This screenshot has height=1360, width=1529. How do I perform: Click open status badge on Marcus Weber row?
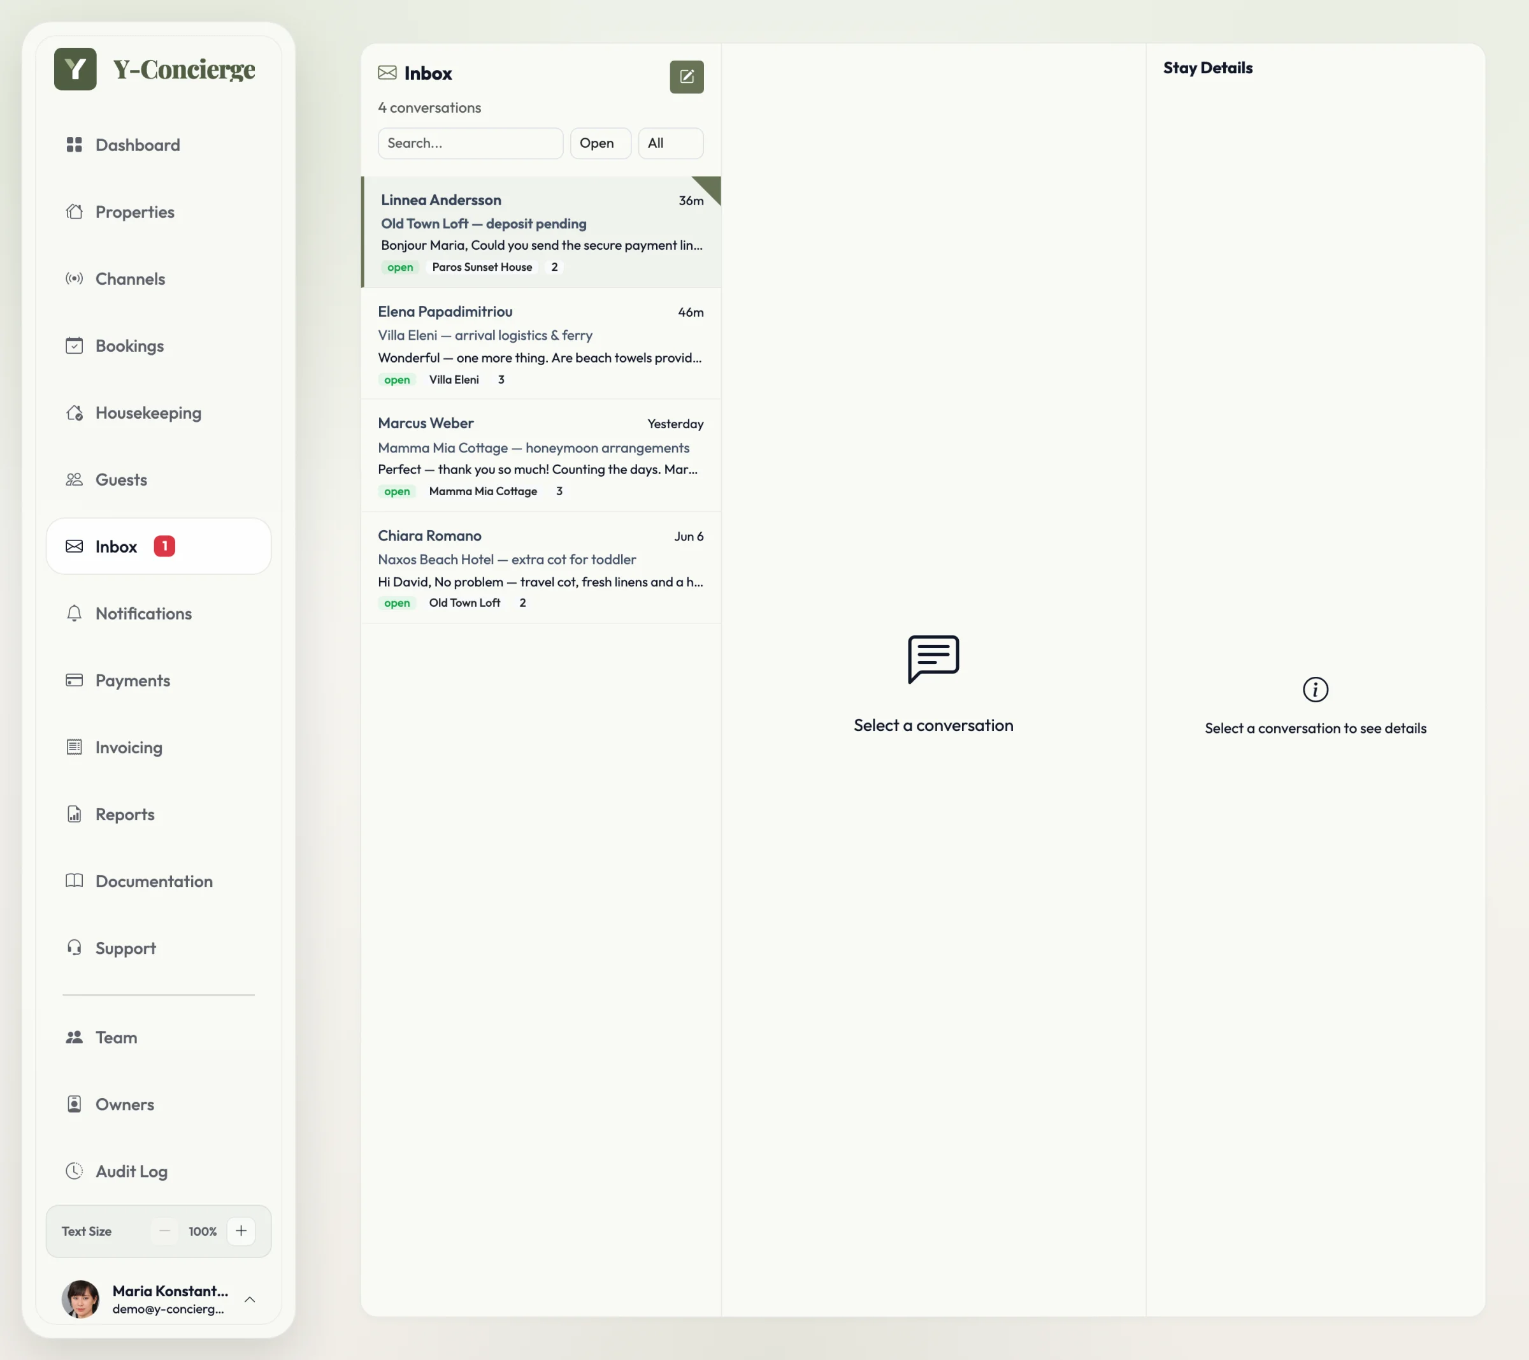pos(397,491)
